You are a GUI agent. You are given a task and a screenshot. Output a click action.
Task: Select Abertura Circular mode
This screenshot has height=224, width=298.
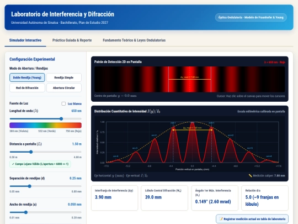64,88
